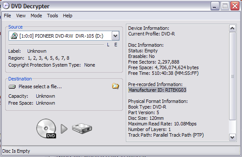Open the View menu

coord(21,16)
